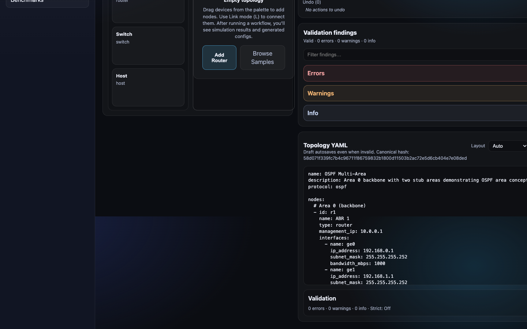Select the canonical hash text
The height and width of the screenshot is (329, 527).
[385, 158]
